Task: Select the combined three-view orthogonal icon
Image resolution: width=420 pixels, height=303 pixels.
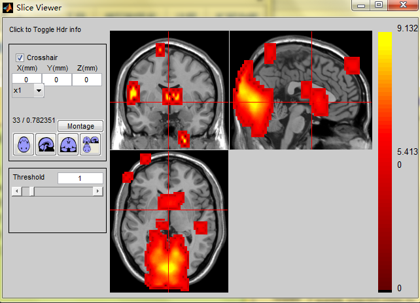Action: [90, 144]
